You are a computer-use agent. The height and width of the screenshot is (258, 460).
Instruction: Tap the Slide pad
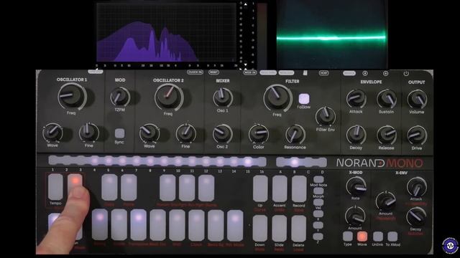point(279,228)
